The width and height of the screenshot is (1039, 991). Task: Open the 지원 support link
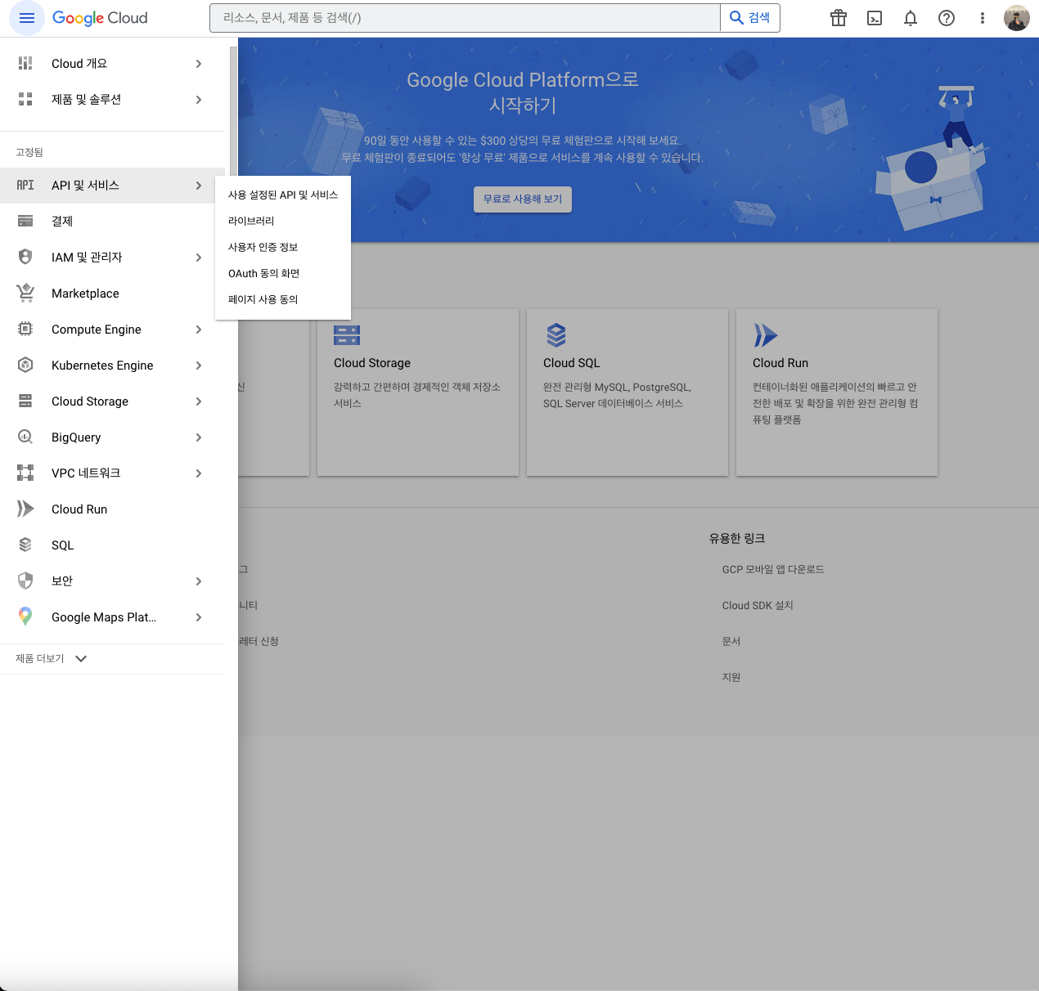click(x=731, y=677)
